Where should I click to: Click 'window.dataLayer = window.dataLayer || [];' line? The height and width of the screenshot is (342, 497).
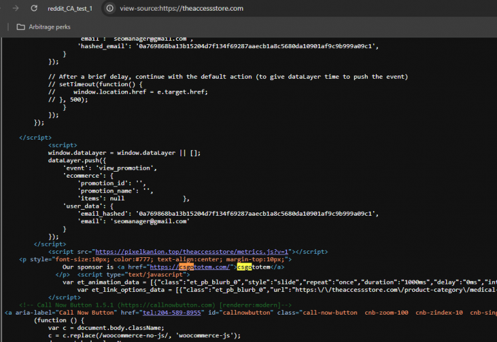pos(124,153)
